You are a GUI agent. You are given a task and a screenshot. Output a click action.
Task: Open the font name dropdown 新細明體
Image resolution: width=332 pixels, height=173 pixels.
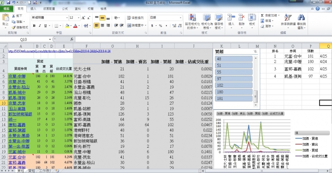67,18
